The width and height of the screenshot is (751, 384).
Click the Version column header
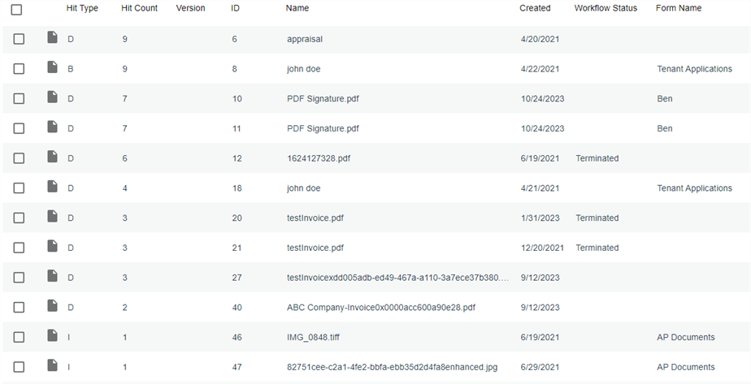[x=191, y=8]
